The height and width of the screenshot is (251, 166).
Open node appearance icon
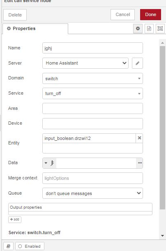coord(160,29)
